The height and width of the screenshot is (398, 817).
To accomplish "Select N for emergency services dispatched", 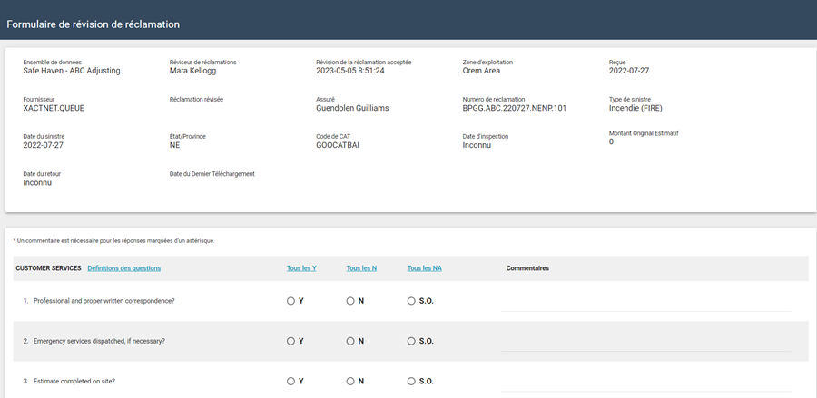I will click(x=350, y=341).
